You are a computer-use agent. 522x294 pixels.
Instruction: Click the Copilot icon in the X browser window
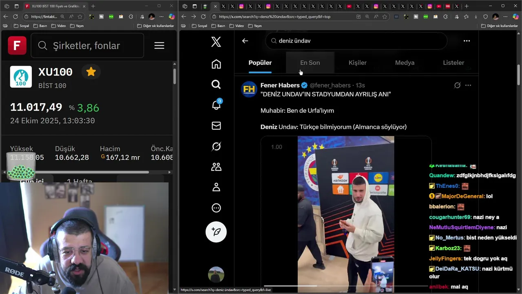[x=515, y=17]
